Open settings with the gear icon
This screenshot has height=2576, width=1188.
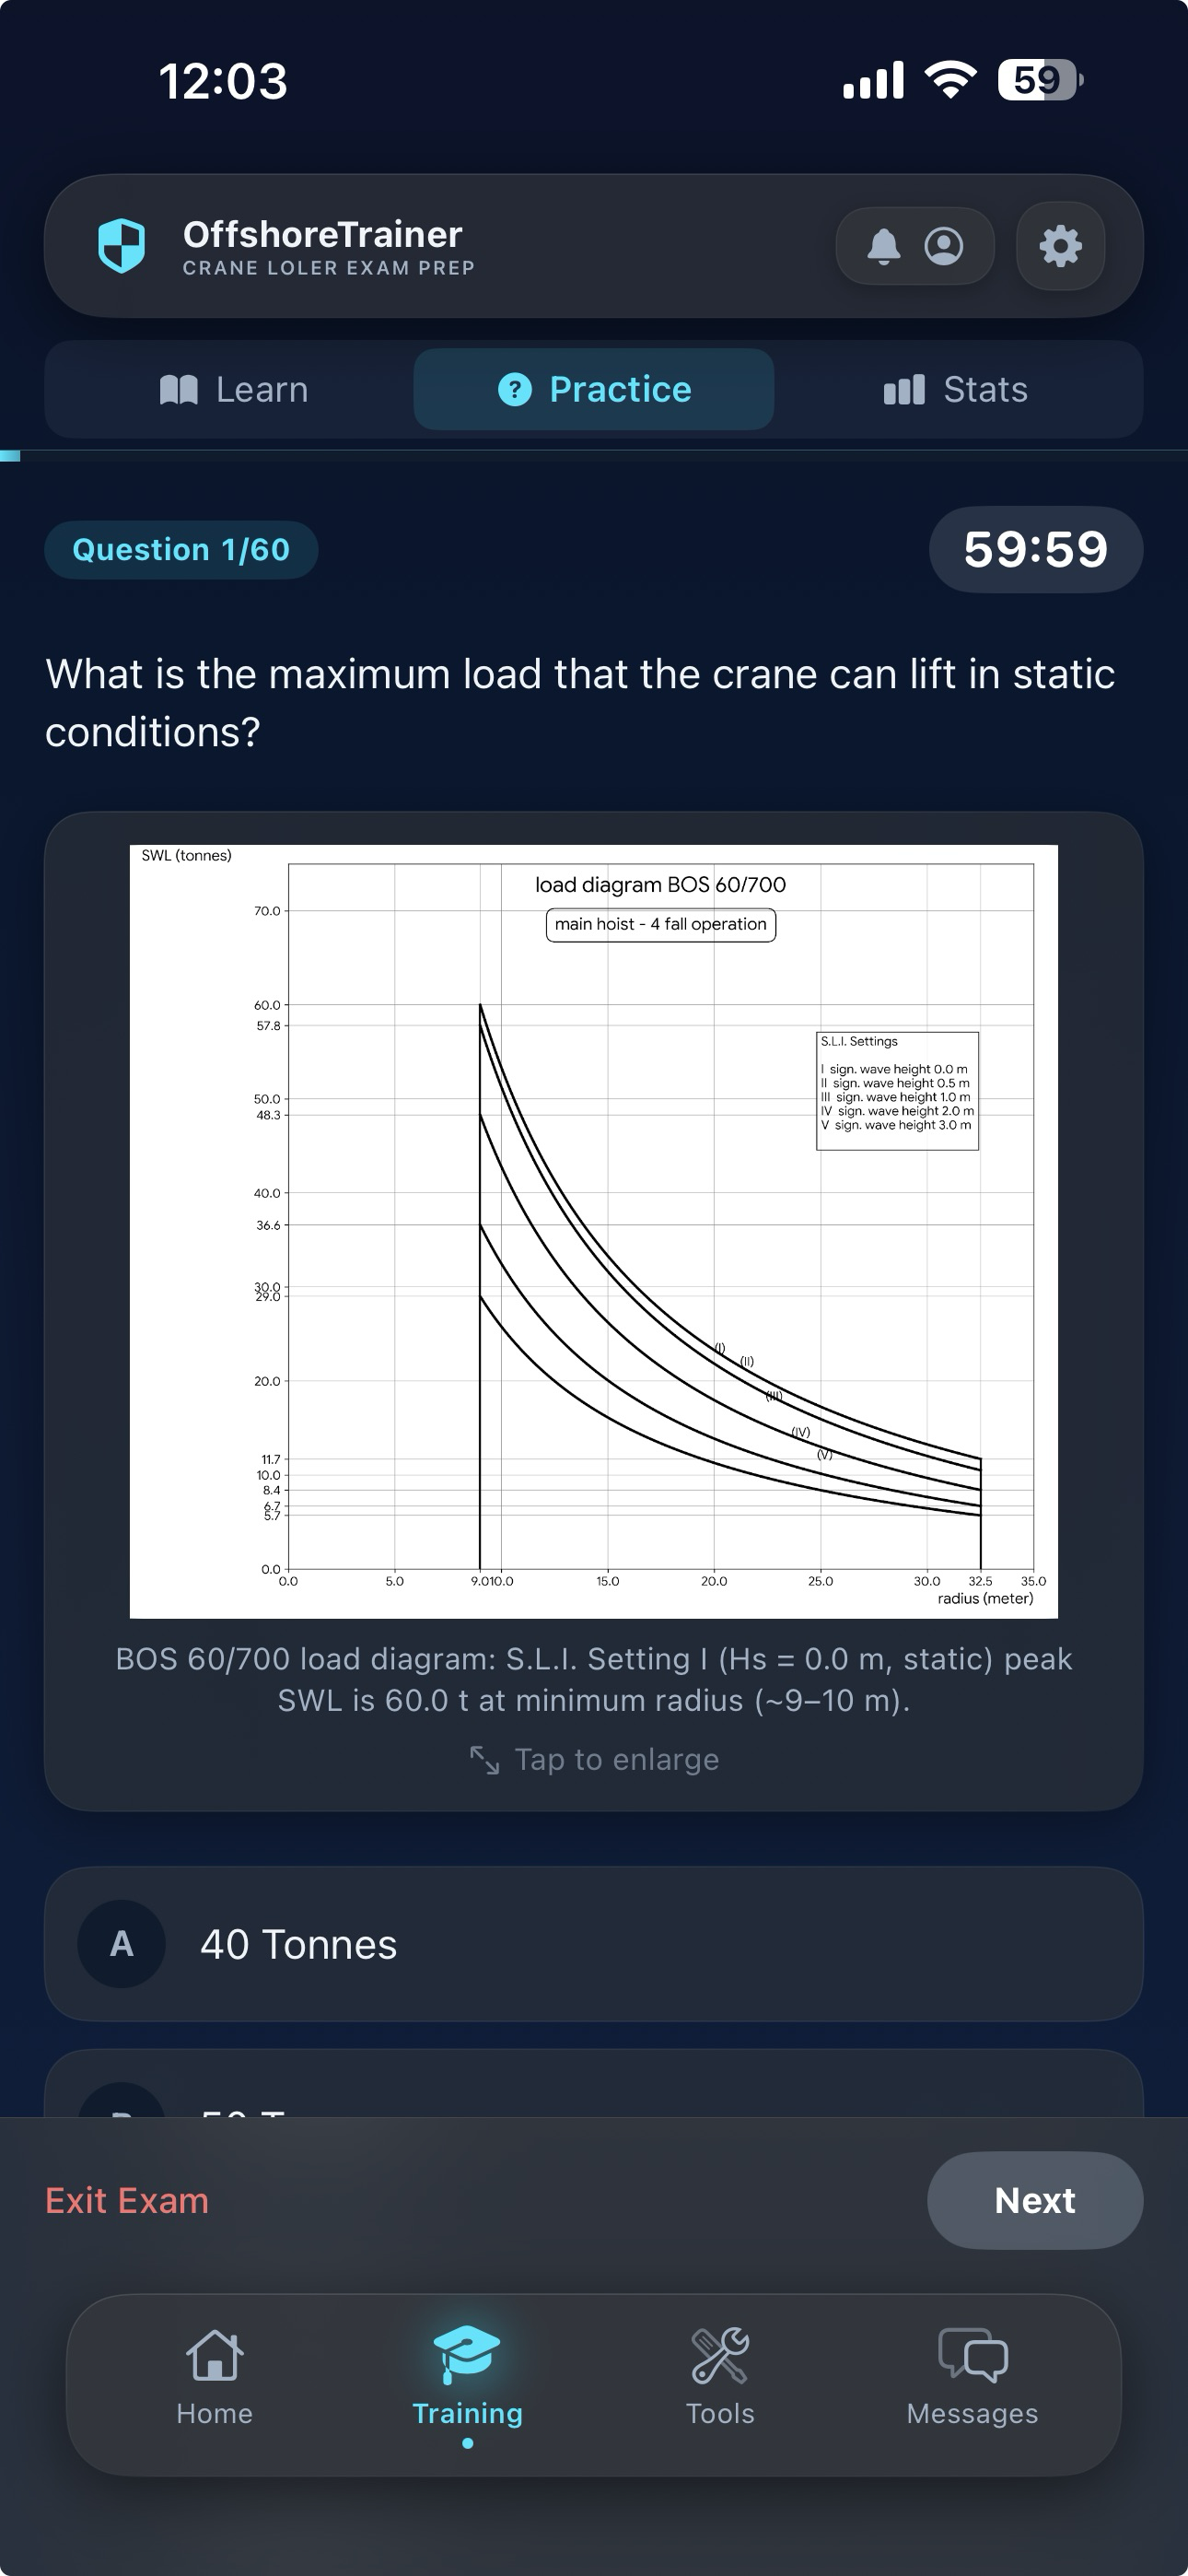pyautogui.click(x=1060, y=246)
